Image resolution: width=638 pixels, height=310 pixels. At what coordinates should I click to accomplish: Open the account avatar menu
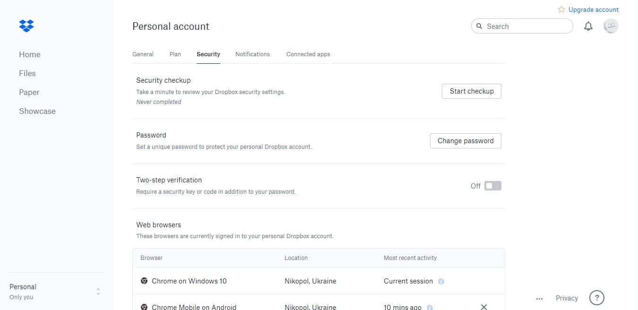611,26
